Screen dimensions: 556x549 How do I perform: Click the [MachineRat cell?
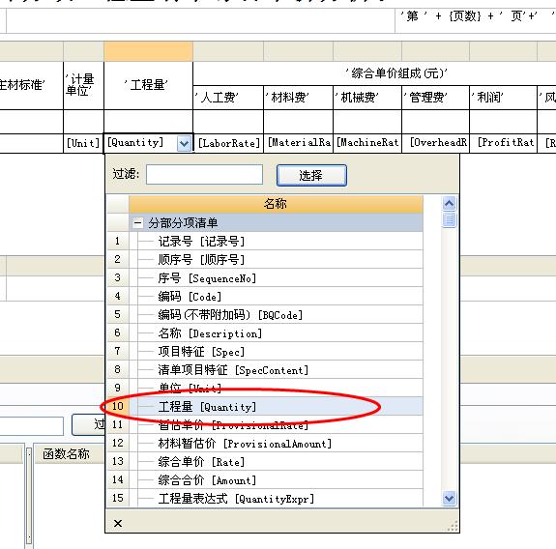pyautogui.click(x=367, y=144)
